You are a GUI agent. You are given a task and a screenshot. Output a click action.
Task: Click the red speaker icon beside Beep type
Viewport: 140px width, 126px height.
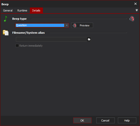tap(132, 19)
